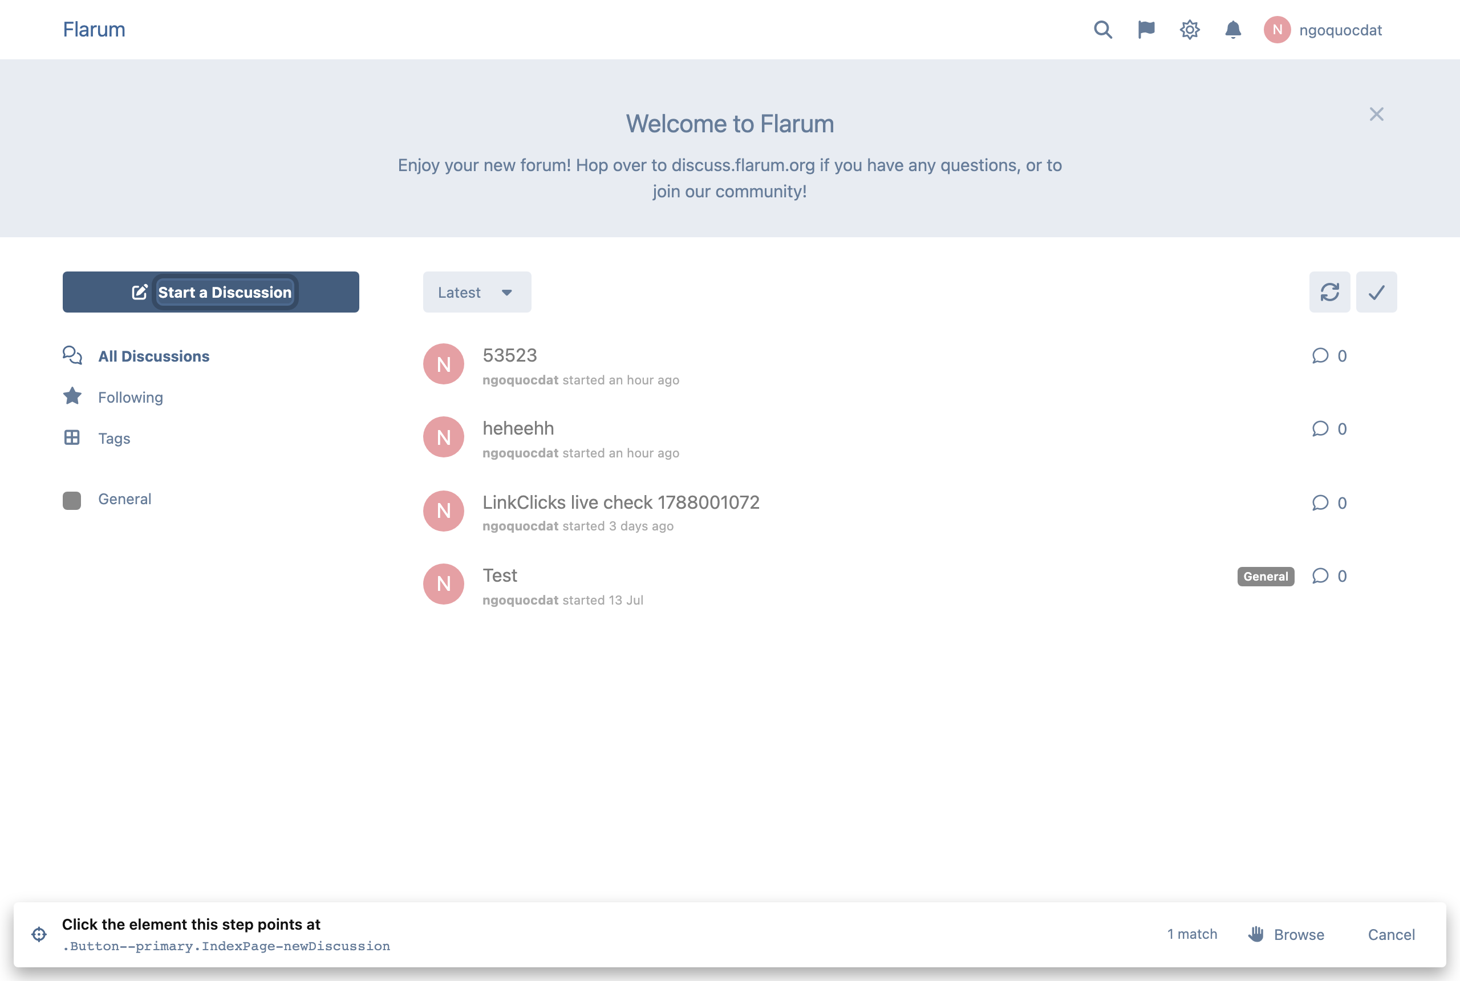The width and height of the screenshot is (1460, 981).
Task: Click 'ngoquocdat started 13 Jul' text
Action: click(562, 600)
